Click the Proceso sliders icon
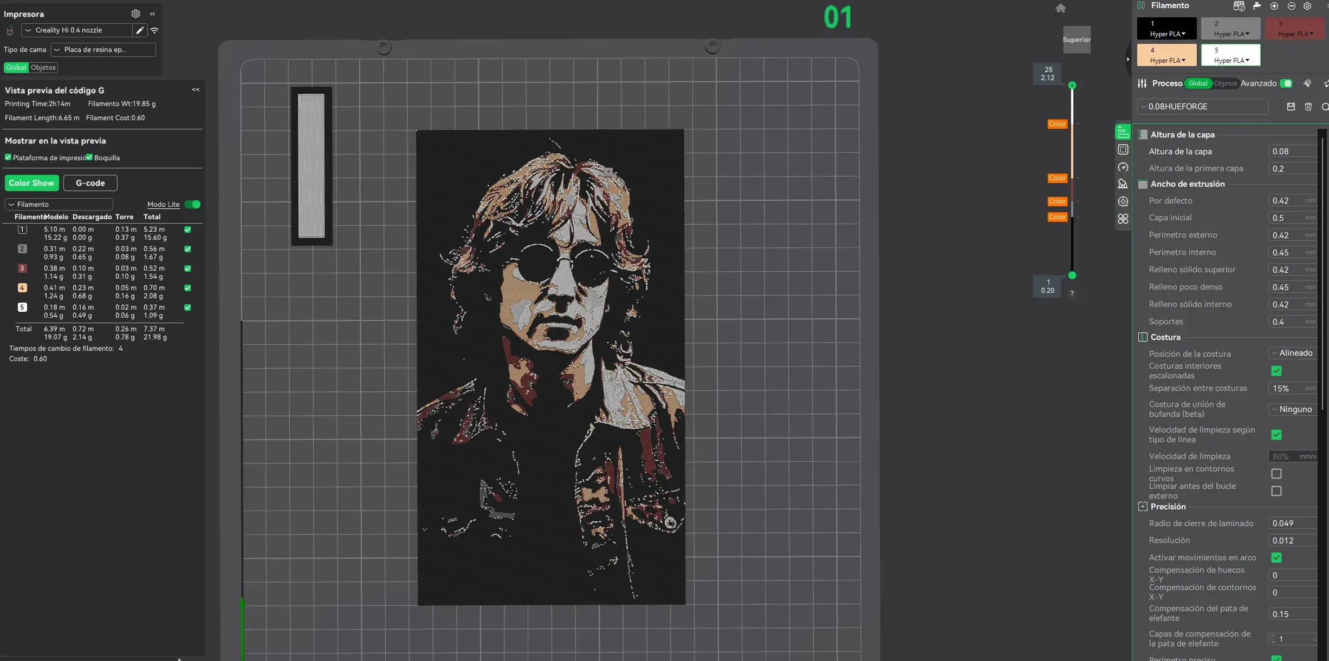The width and height of the screenshot is (1329, 661). [1142, 83]
